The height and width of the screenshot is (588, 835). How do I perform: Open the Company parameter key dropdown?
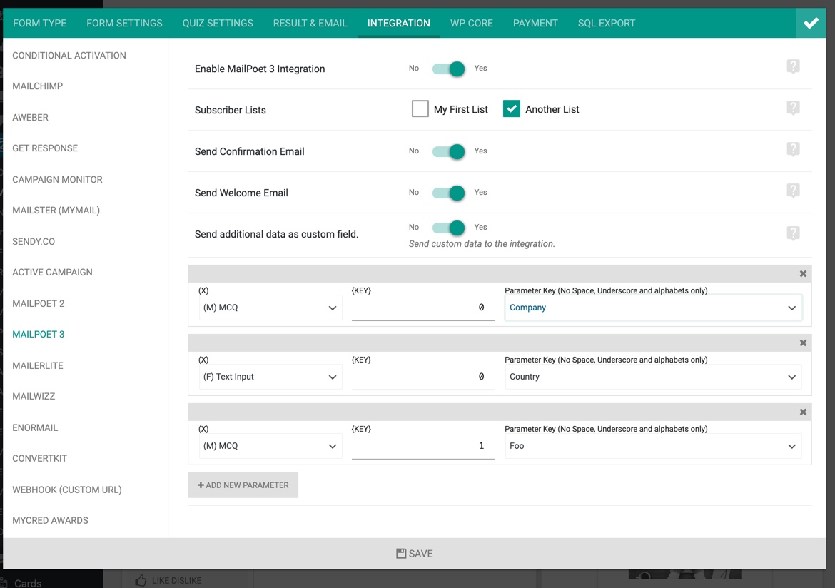(653, 308)
